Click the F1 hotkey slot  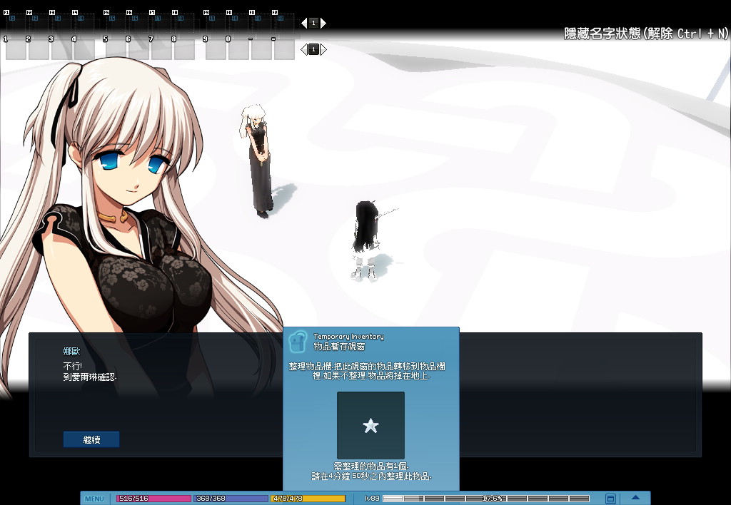point(15,22)
